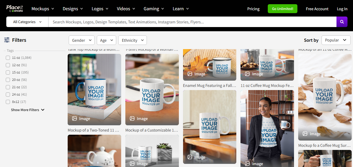353x167 pixels.
Task: Toggle the 11 oz filter checkbox
Action: pos(8,58)
